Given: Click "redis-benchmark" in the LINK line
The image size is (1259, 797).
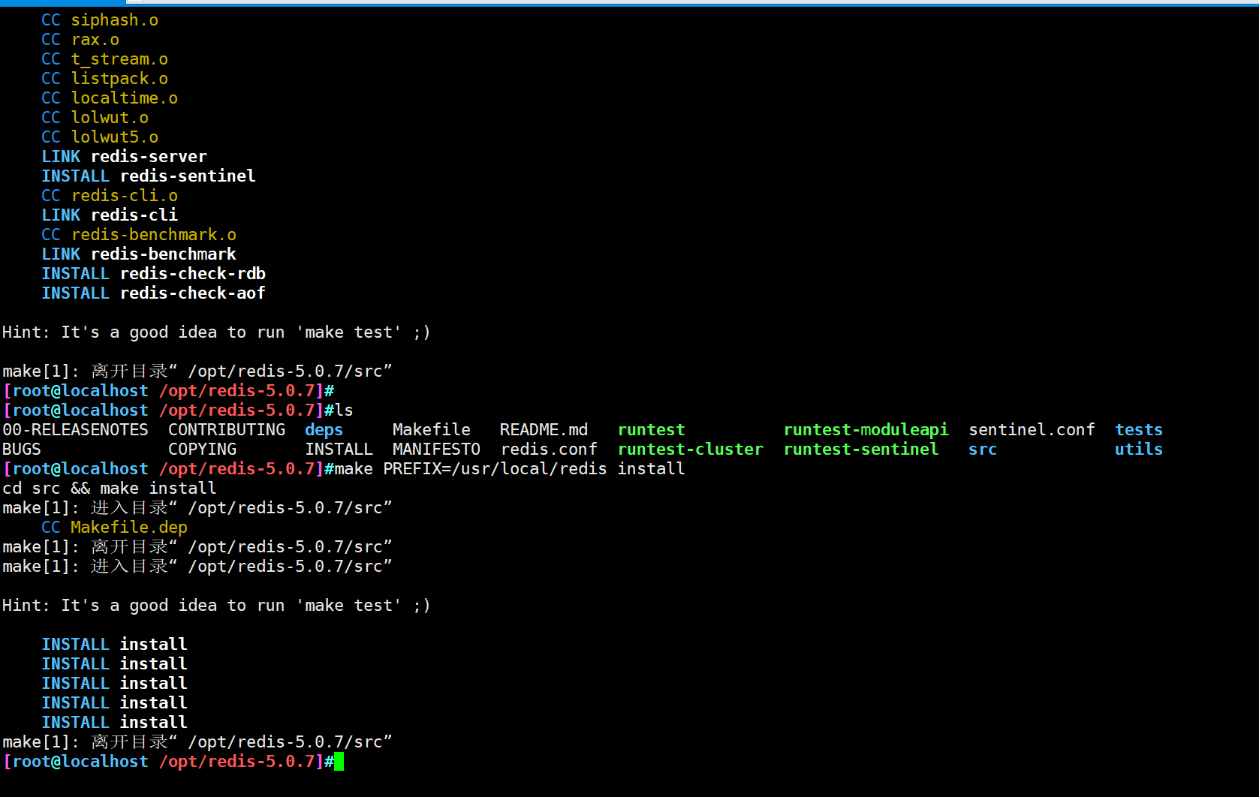Looking at the screenshot, I should coord(164,254).
